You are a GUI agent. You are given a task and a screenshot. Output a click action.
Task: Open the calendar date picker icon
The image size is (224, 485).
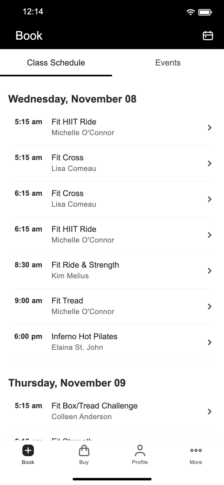pos(208,36)
